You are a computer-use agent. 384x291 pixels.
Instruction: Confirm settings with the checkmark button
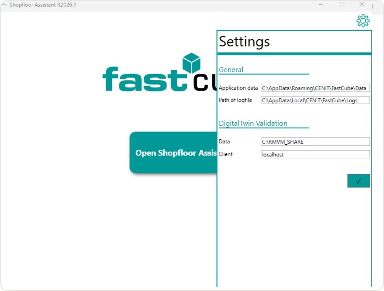point(358,181)
